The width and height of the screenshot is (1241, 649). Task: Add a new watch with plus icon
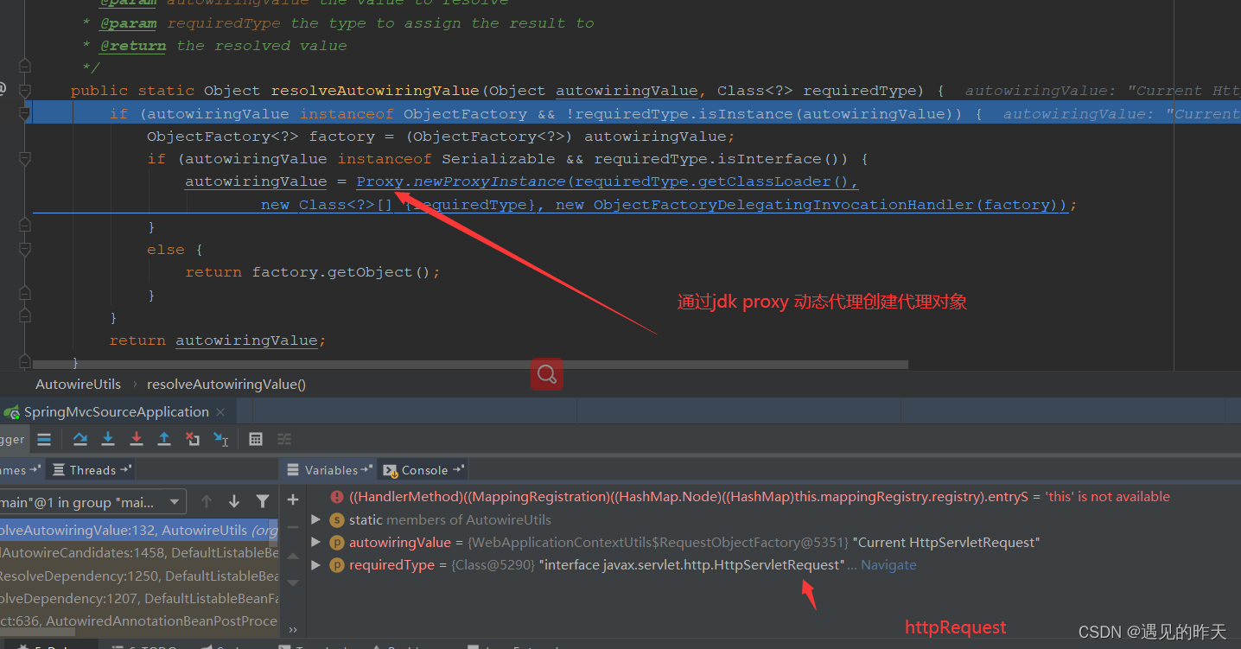(293, 499)
